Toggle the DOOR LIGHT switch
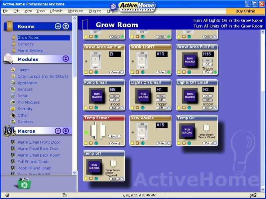266x199 pixels. [142, 60]
